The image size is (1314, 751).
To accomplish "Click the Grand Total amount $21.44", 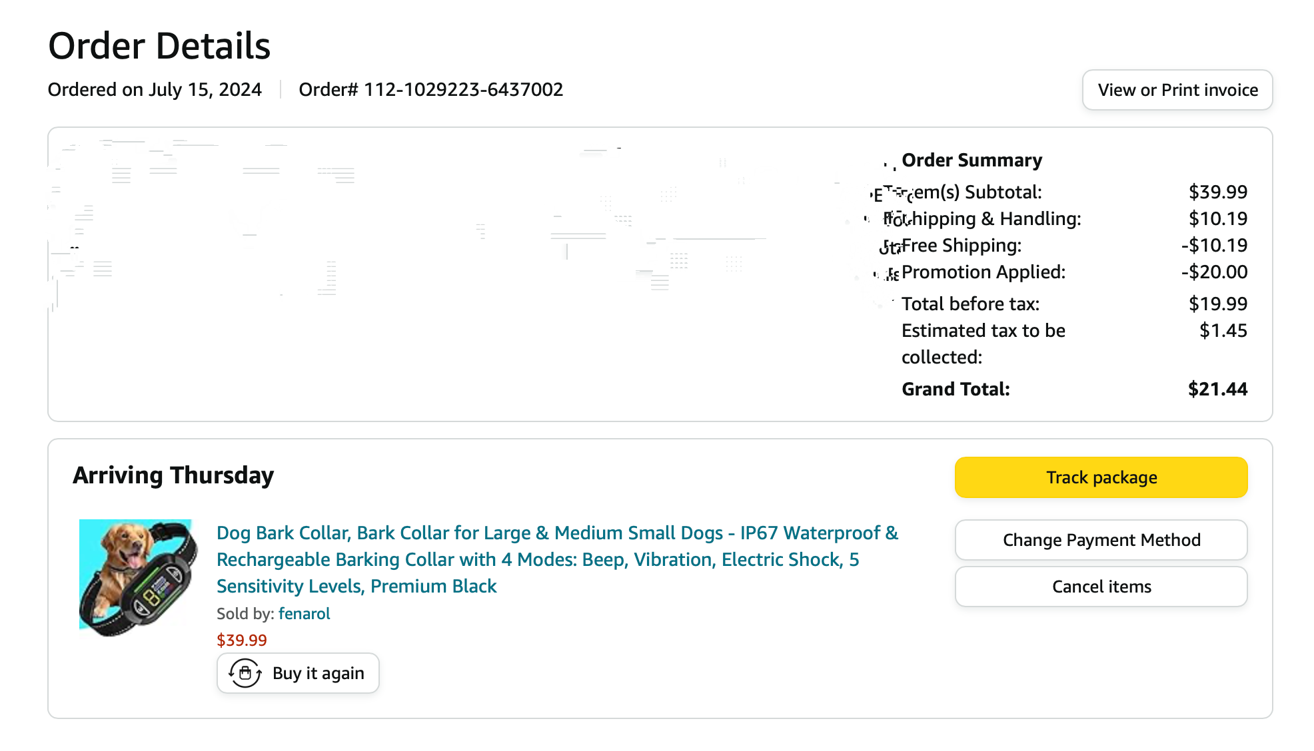I will point(1217,389).
